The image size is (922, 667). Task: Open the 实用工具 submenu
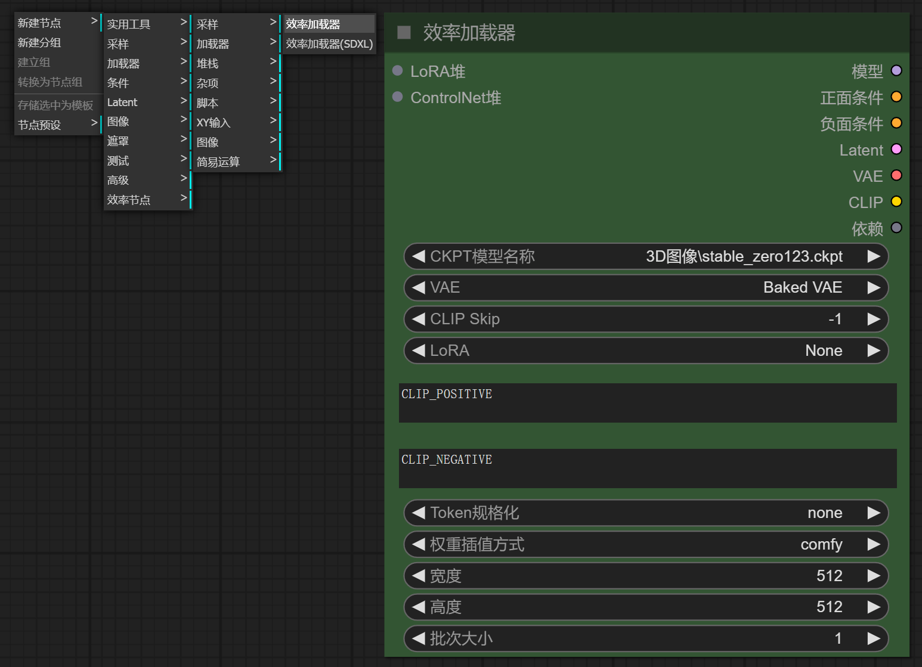tap(147, 24)
